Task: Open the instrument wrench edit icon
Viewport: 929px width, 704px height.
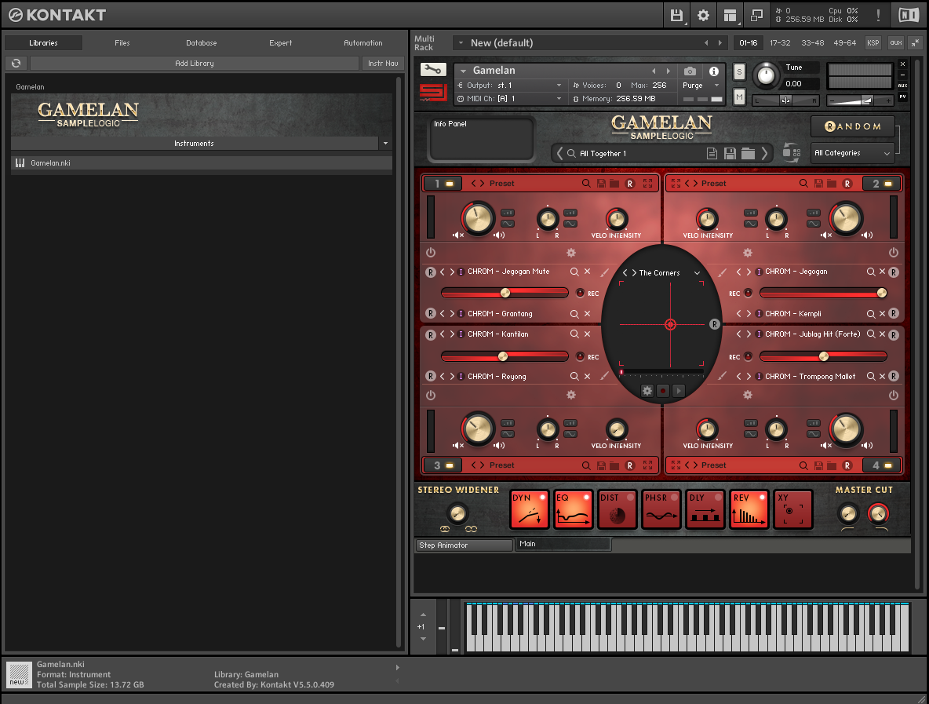Action: (433, 69)
